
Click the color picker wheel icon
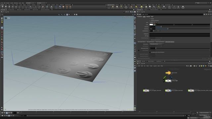point(154,24)
